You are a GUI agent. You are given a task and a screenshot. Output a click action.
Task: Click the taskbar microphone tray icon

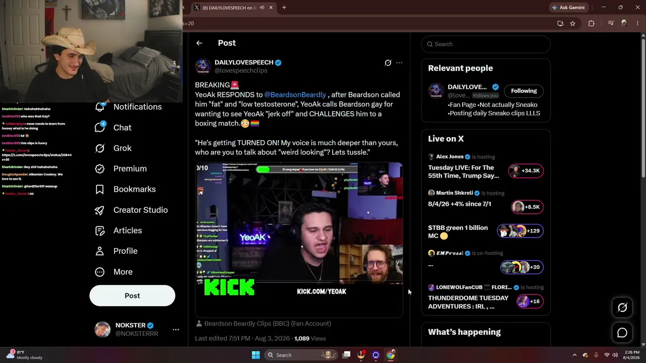(596, 355)
